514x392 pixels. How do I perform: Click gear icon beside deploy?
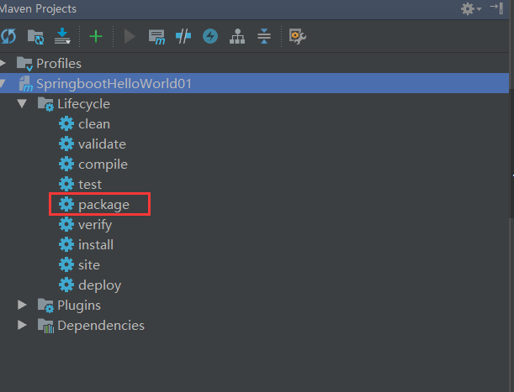[x=66, y=285]
